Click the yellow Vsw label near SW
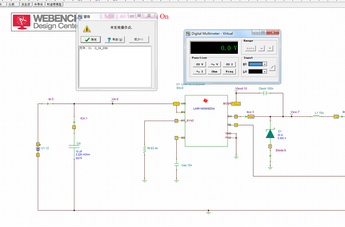The height and width of the screenshot is (227, 345). [251, 116]
